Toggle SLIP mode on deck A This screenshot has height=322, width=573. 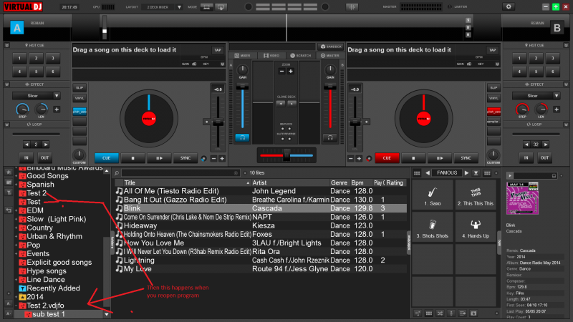click(80, 87)
